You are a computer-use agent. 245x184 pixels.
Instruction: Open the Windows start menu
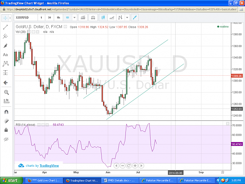[x=11, y=180]
